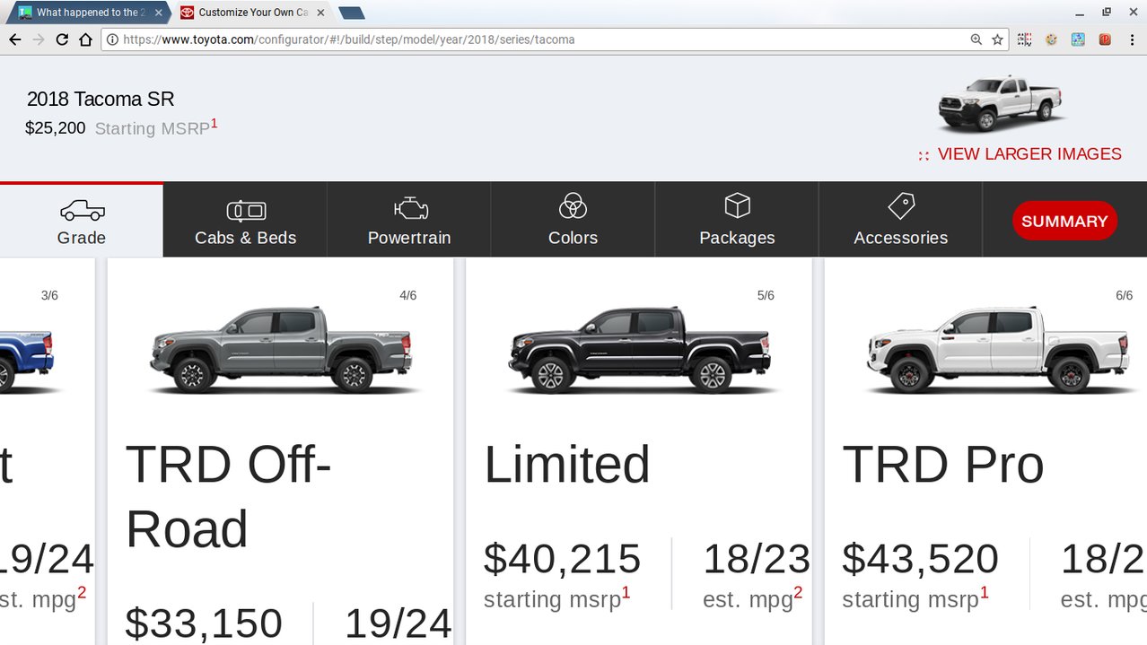This screenshot has height=645, width=1147.
Task: Click the browser forward arrow
Action: [x=39, y=39]
